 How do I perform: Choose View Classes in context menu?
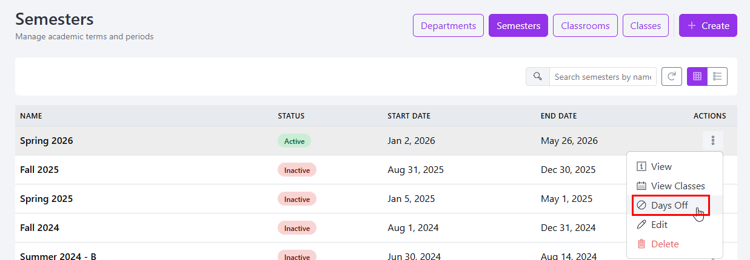click(677, 186)
